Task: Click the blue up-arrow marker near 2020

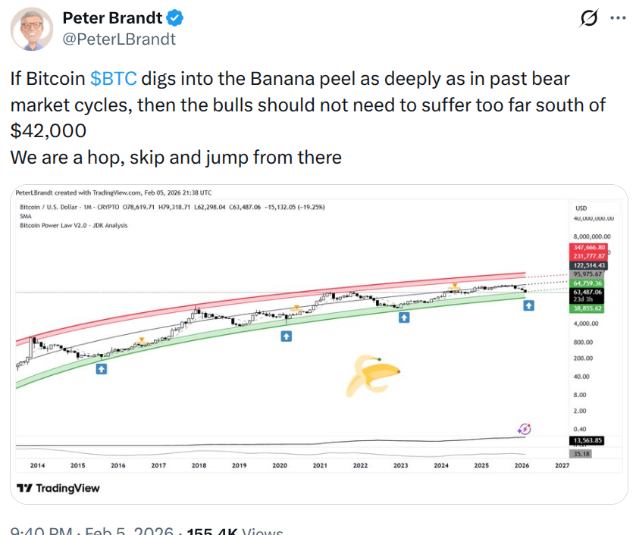Action: pos(286,335)
